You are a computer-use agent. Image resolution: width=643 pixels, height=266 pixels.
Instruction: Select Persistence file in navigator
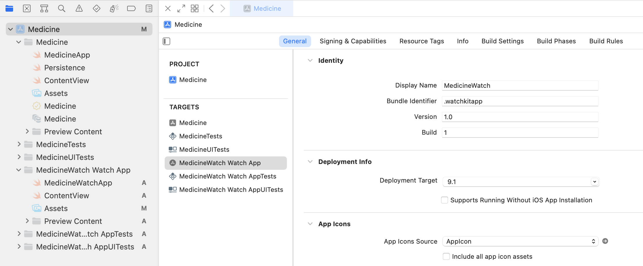[65, 68]
